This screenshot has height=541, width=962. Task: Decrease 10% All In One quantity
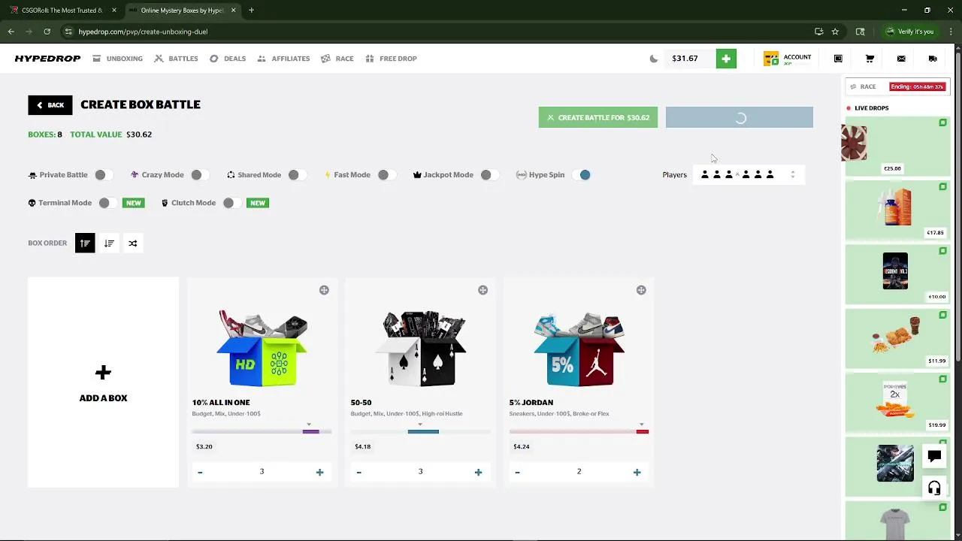tap(200, 472)
